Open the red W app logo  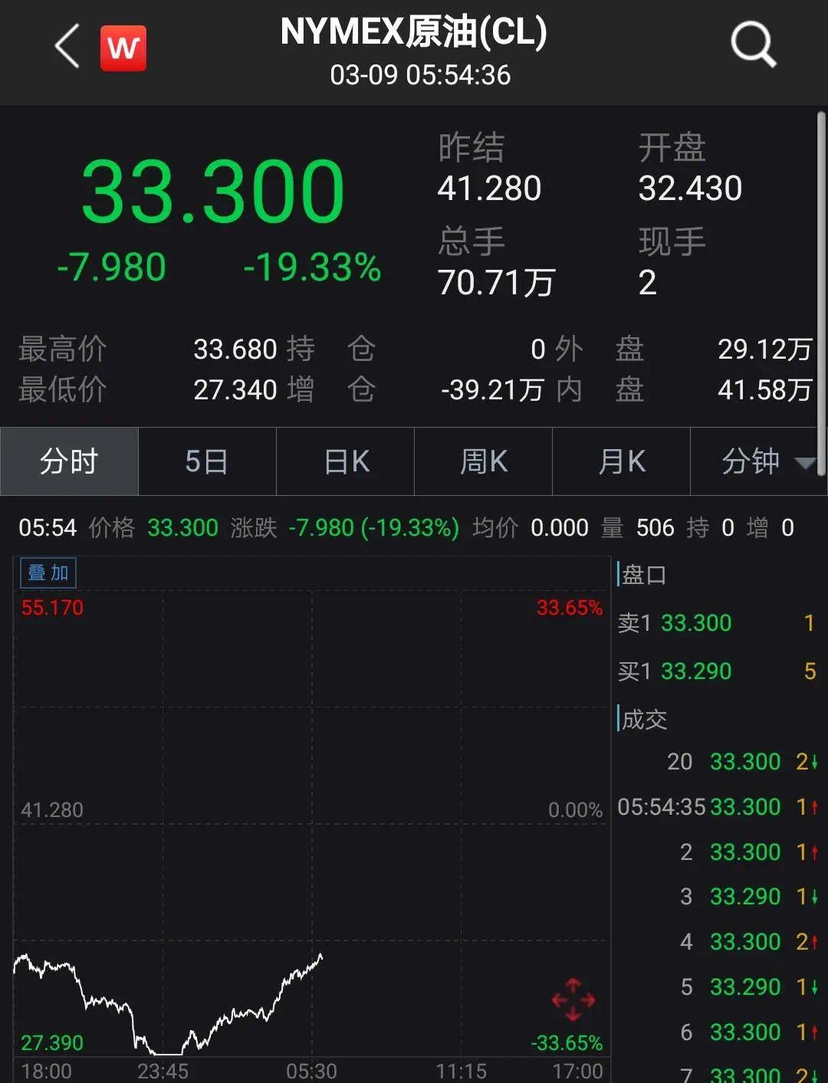point(123,48)
